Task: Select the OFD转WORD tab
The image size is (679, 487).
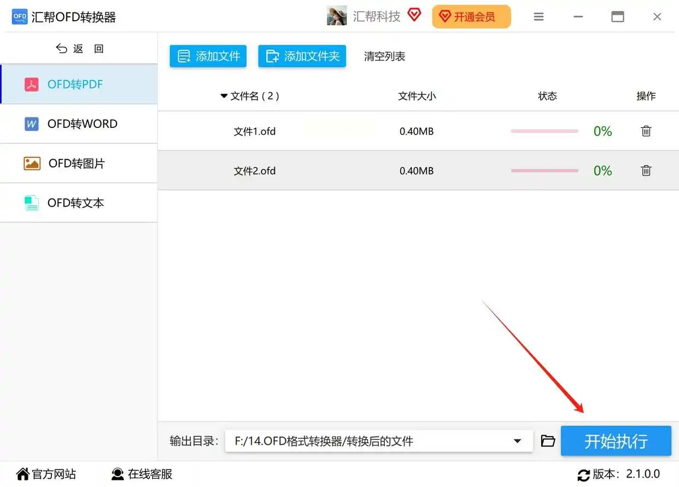Action: pyautogui.click(x=79, y=124)
